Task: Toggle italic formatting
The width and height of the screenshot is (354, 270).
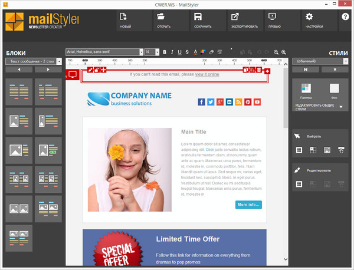Action: click(x=172, y=52)
